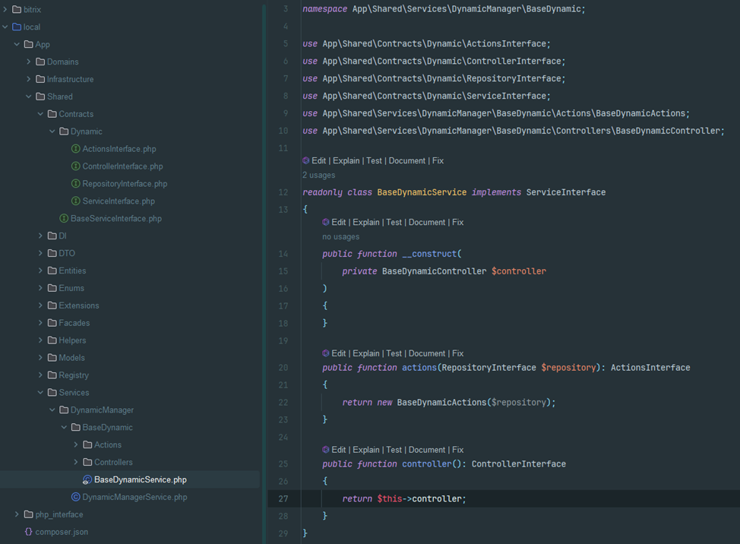Expand the Actions folder chevron
740x544 pixels.
(76, 445)
